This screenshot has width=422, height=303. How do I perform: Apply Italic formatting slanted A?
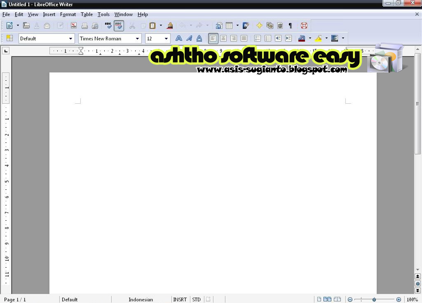[x=189, y=38]
